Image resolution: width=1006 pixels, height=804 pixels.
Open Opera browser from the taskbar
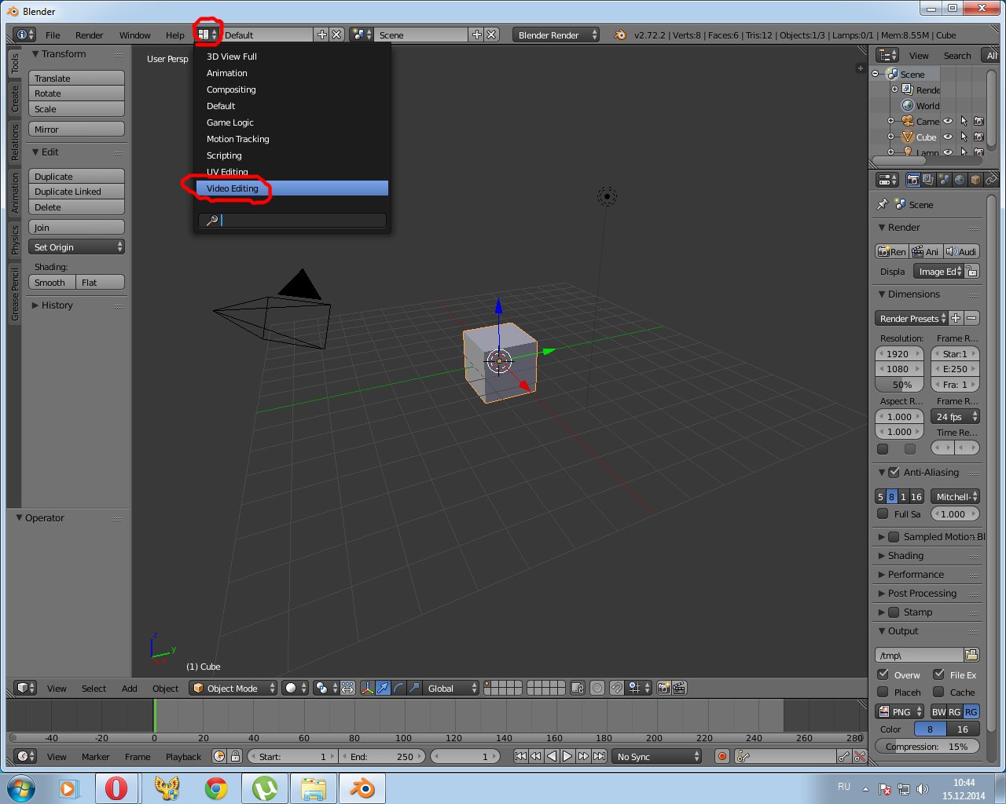coord(116,788)
